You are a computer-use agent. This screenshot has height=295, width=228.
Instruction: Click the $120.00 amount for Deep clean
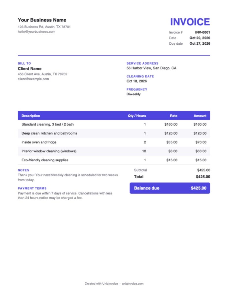pos(200,133)
